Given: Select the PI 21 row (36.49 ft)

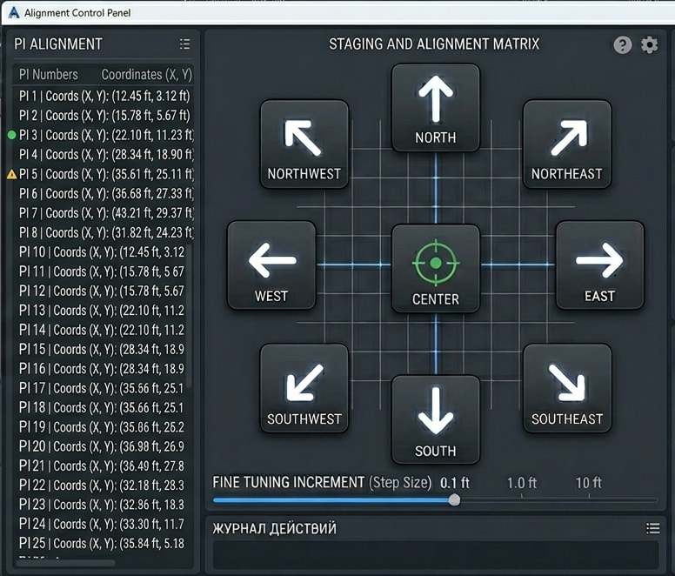Looking at the screenshot, I should (x=100, y=465).
